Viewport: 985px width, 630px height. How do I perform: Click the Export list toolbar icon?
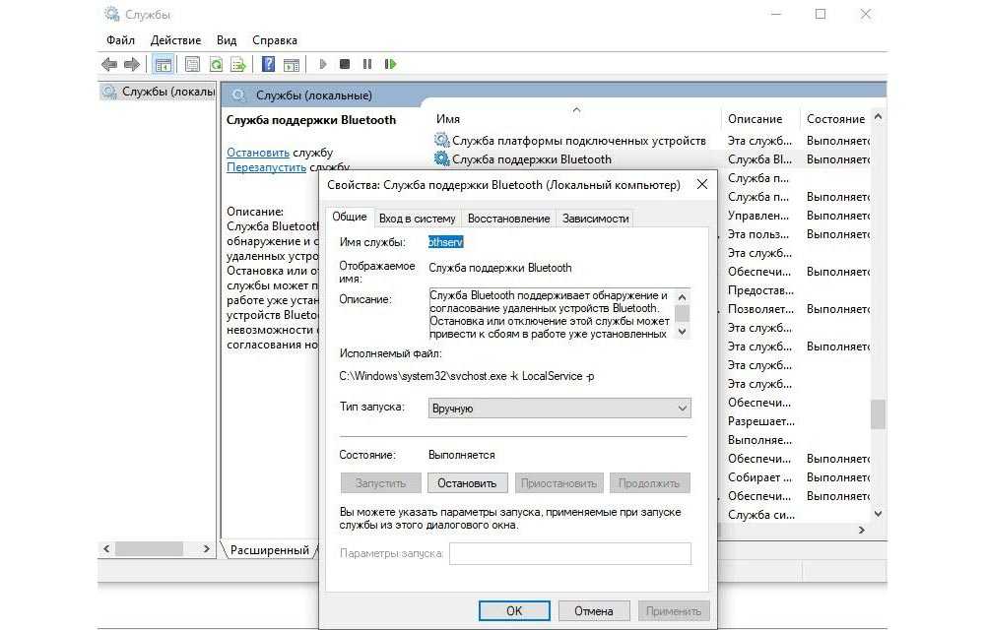(237, 65)
